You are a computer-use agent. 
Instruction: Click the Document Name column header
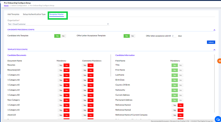point(15,61)
